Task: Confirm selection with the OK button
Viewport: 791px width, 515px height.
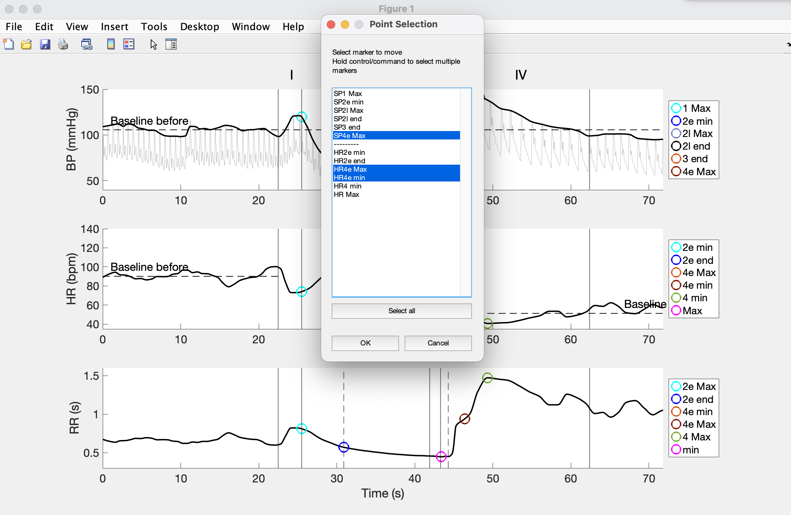Action: tap(365, 343)
